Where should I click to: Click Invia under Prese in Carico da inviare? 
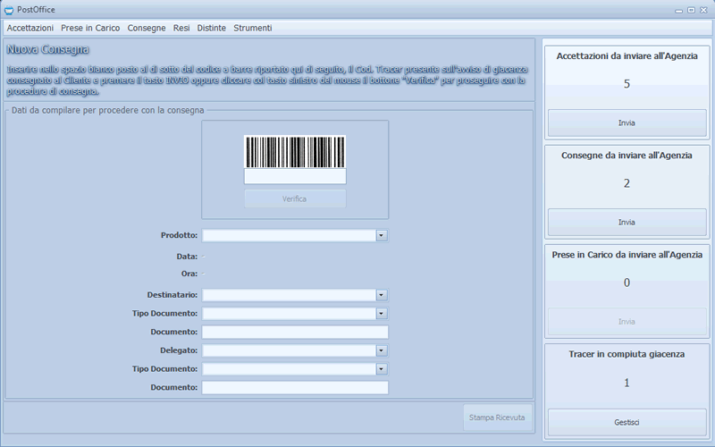[627, 322]
